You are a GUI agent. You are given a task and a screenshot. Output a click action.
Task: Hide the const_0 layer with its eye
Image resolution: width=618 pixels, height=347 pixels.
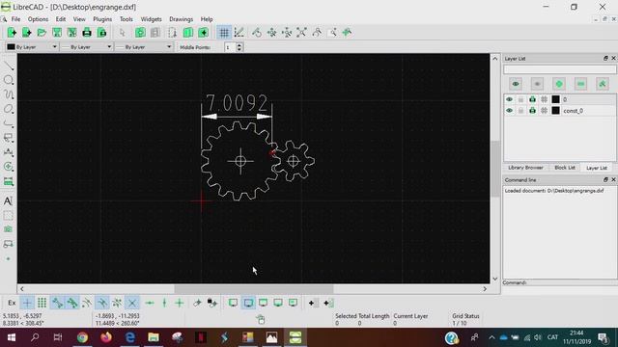(509, 111)
